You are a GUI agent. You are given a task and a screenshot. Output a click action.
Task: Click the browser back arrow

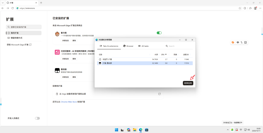(3, 8)
